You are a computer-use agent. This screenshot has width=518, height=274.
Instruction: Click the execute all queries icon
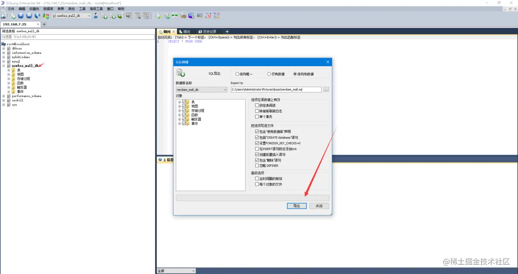[x=29, y=16]
